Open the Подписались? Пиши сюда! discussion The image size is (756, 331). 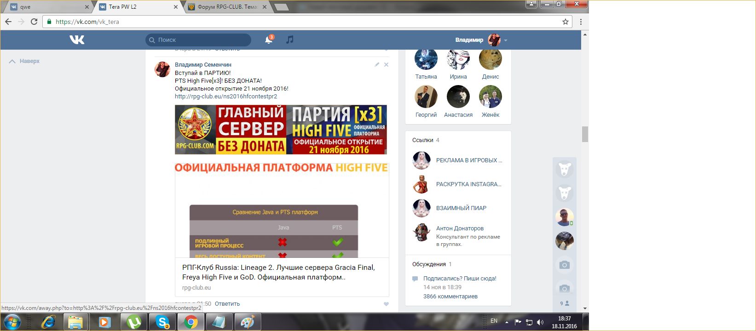click(460, 279)
